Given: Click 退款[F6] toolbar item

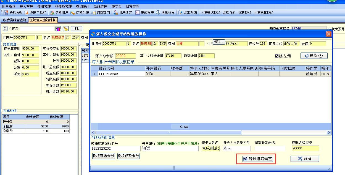Looking at the screenshot, I should coord(229,13).
